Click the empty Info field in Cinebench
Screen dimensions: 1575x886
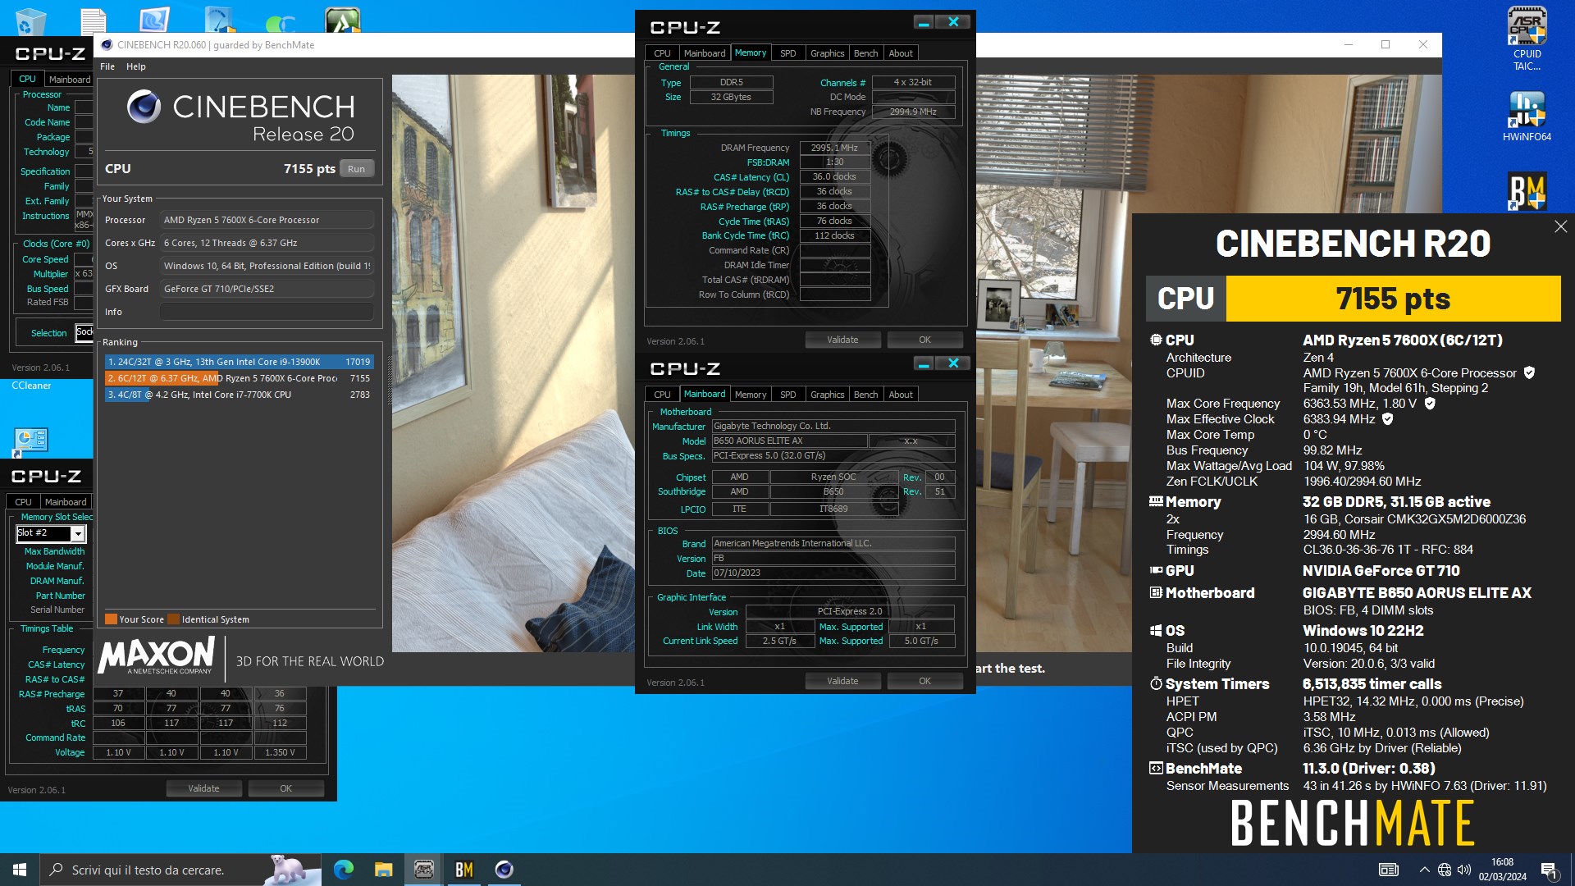click(x=267, y=312)
